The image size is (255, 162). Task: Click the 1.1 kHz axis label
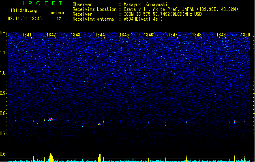click(4, 53)
